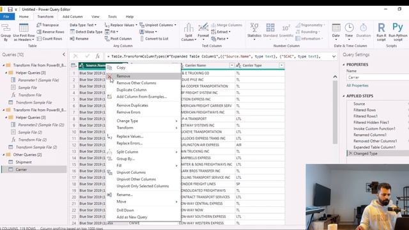
Task: Click Detect Data Type
Action: coord(86,32)
